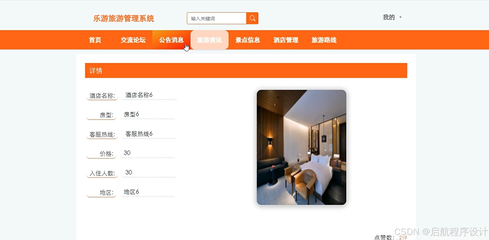Open the 我的 user menu label
Screen dimensions: 489x240
coord(389,17)
